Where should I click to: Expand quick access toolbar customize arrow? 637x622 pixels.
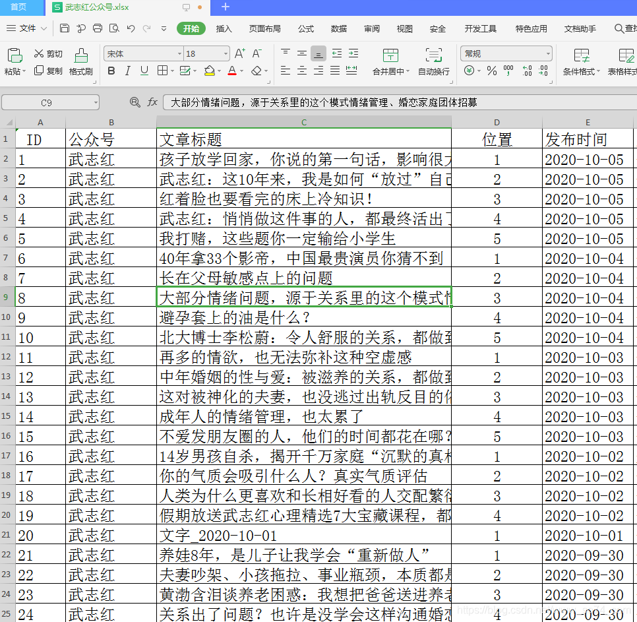point(164,29)
